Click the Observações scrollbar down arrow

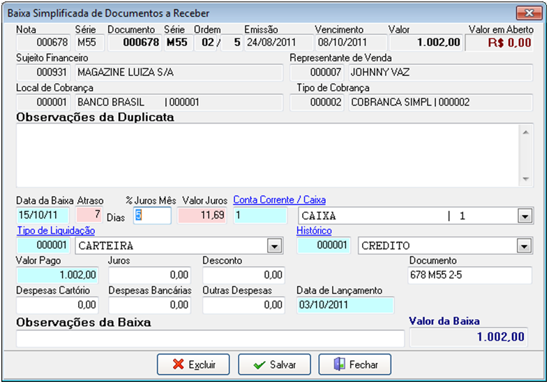[525, 179]
